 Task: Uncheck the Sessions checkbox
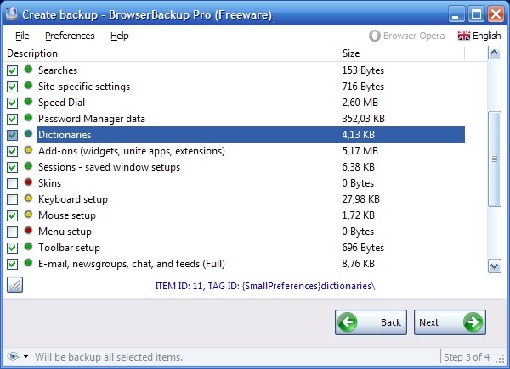pyautogui.click(x=13, y=167)
